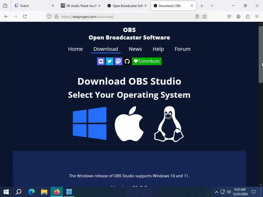
Task: Expand the list all tabs dropdown
Action: [212, 6]
